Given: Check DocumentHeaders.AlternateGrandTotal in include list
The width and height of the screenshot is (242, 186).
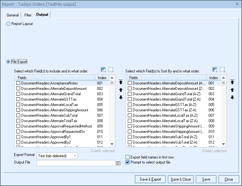Looking at the screenshot, I should pyautogui.click(x=18, y=94).
